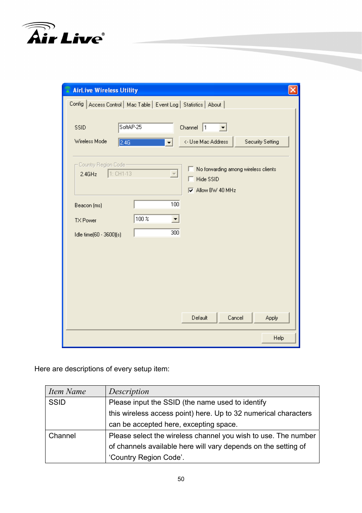Apply the configuration settings
Viewport: 362px width, 513px height.
pyautogui.click(x=272, y=318)
